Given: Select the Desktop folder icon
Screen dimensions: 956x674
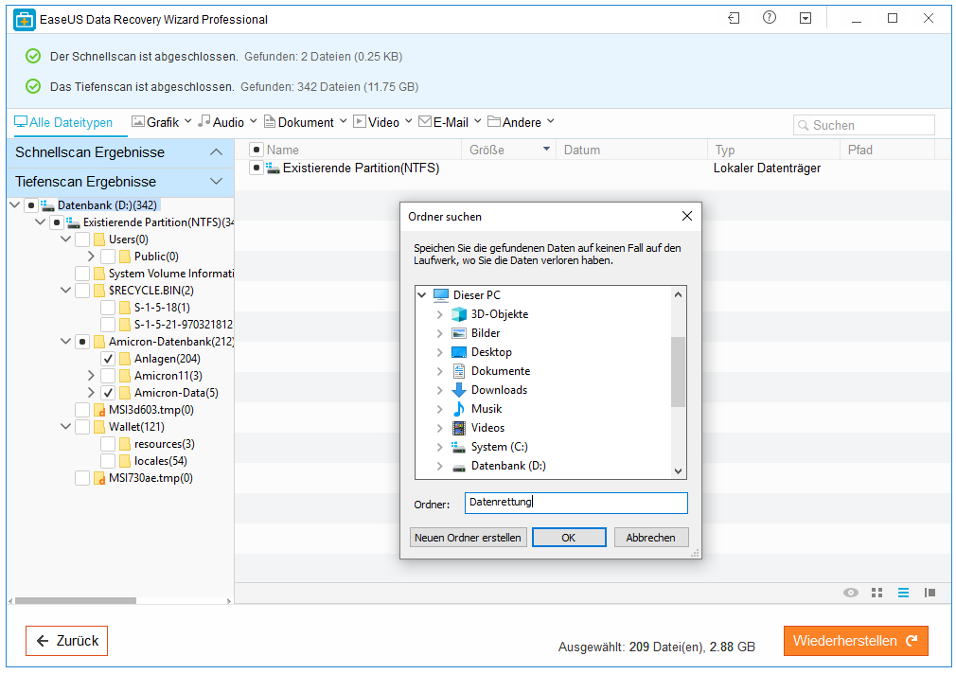Looking at the screenshot, I should [x=458, y=352].
